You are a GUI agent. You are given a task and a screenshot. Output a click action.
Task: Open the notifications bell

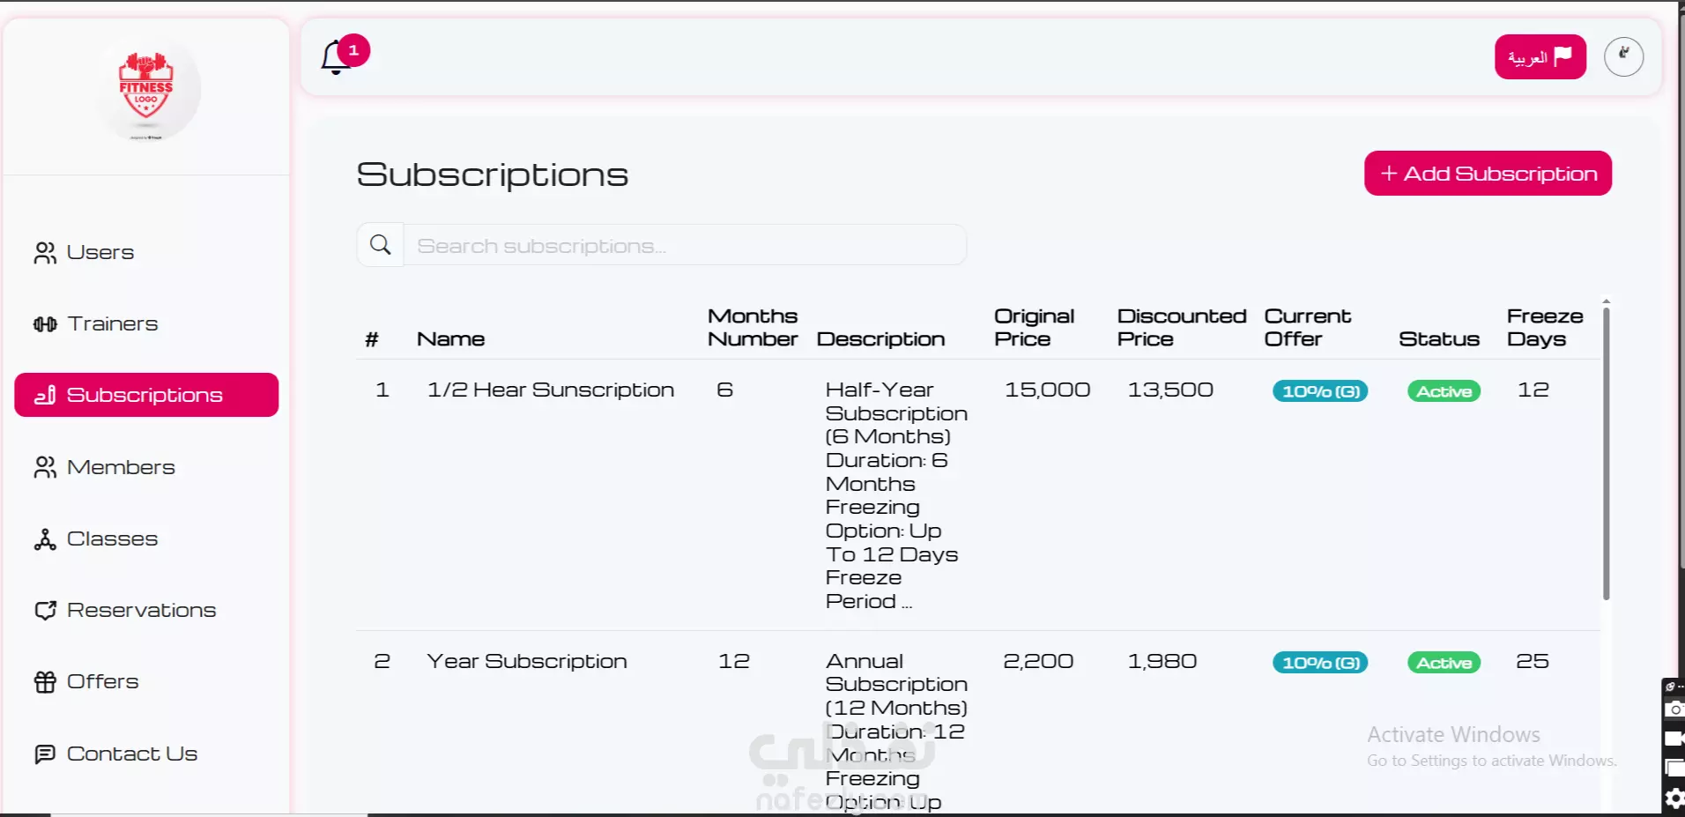point(337,58)
